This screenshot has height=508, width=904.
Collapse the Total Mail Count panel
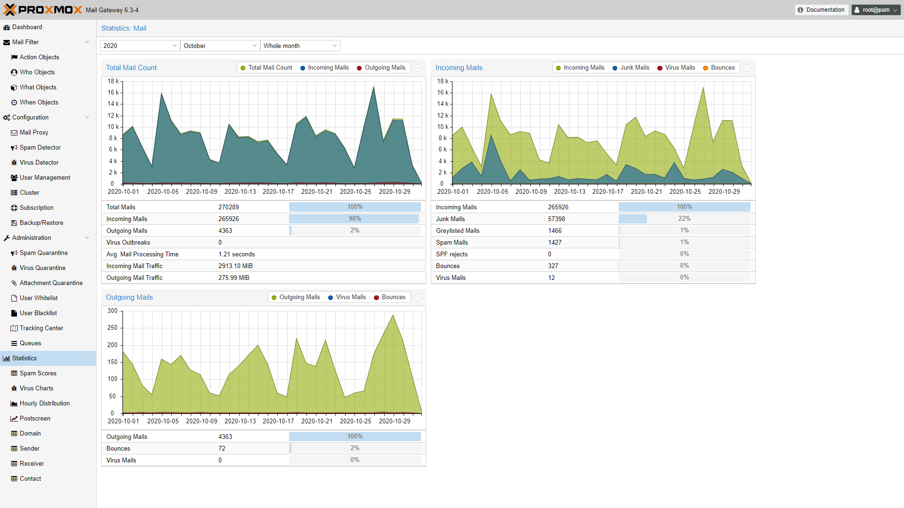[x=418, y=68]
